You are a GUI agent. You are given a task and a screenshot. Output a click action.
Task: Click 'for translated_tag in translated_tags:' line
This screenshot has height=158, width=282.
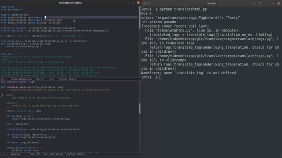[x=26, y=44]
